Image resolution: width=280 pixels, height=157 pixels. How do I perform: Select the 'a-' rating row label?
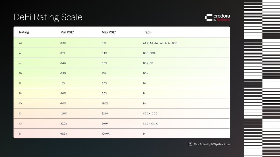click(x=21, y=63)
